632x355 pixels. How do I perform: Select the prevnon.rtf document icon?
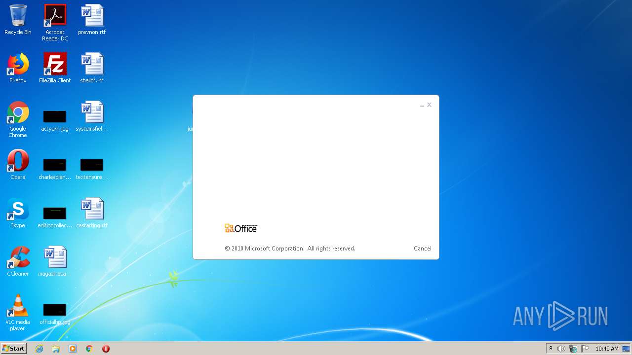(x=92, y=20)
